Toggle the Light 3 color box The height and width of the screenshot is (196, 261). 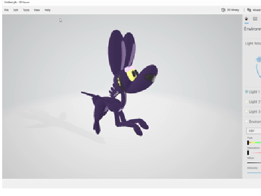pos(246,112)
